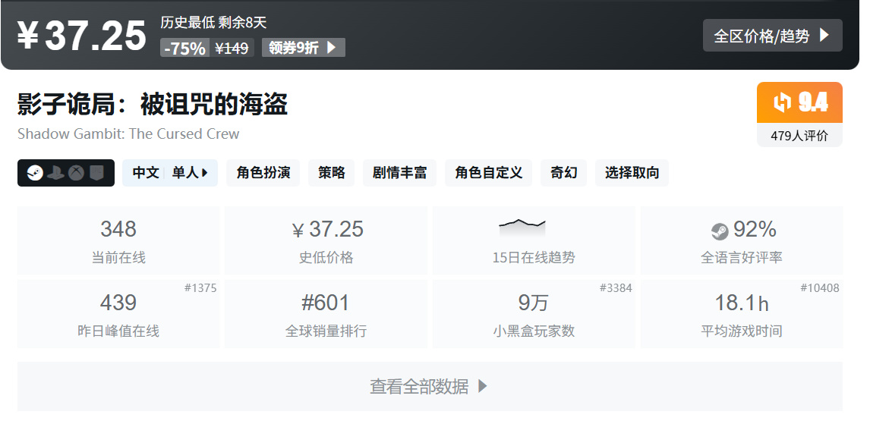This screenshot has height=427, width=870.
Task: Click the 历史最低 剩余8天 label
Action: pyautogui.click(x=213, y=23)
